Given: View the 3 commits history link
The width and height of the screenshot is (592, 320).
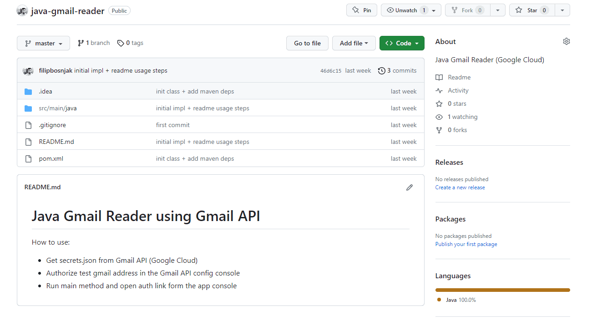Looking at the screenshot, I should 397,70.
